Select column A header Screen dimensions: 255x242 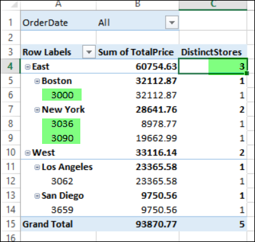pos(59,4)
